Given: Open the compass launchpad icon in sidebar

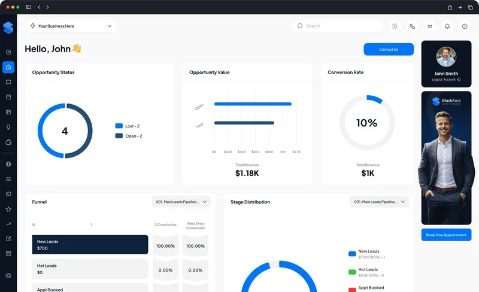Looking at the screenshot, I should point(8,52).
